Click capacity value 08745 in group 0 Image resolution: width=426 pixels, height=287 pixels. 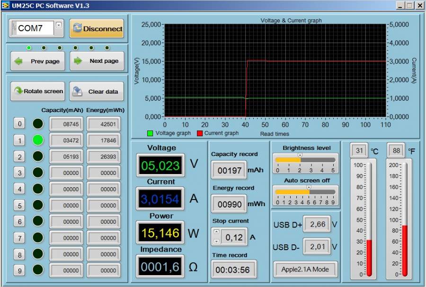66,124
